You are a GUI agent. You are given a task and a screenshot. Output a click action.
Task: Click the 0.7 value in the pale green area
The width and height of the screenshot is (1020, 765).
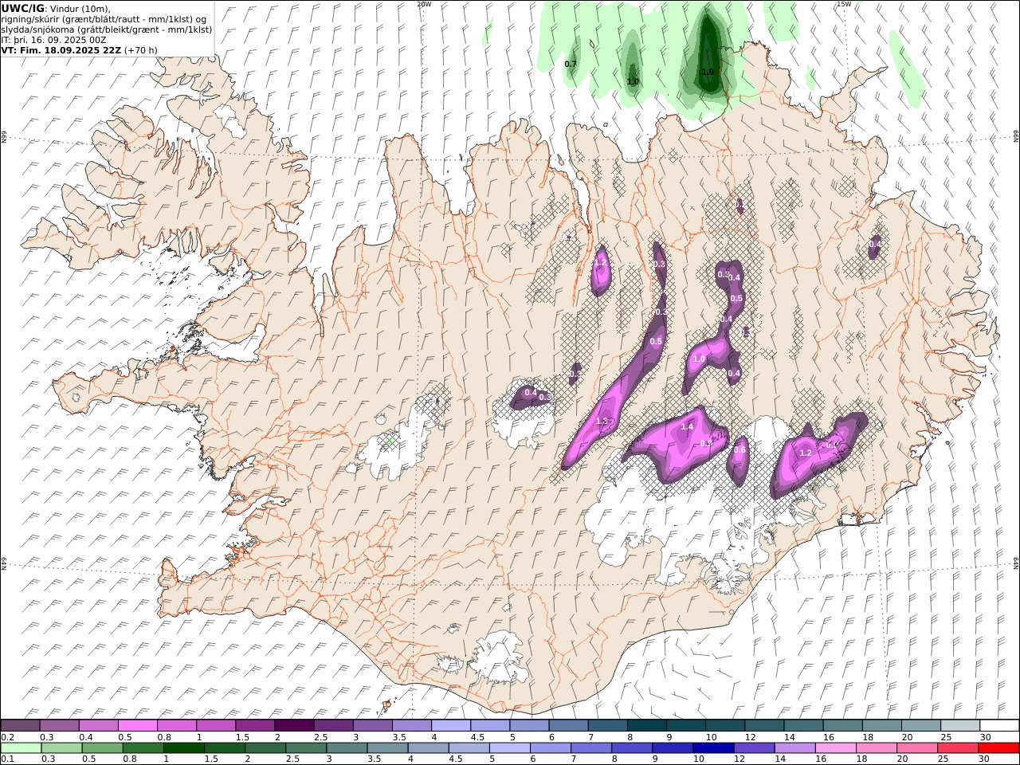(571, 64)
